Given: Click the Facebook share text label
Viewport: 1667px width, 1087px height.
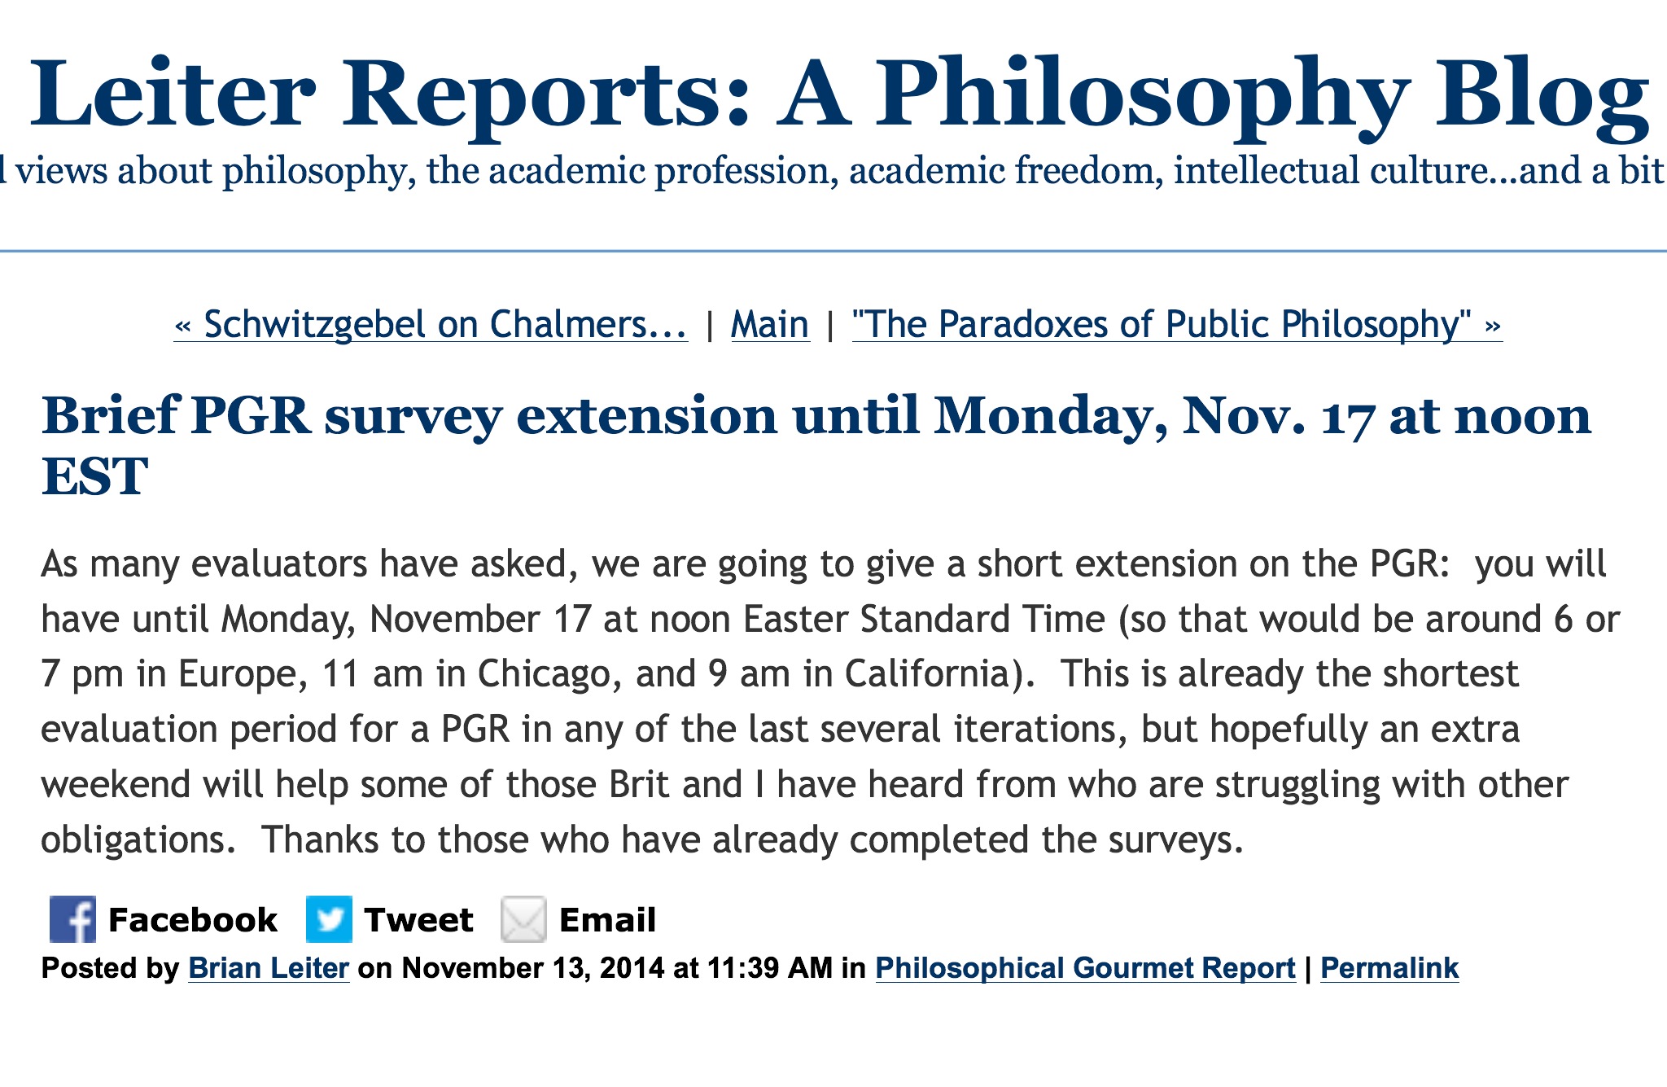Looking at the screenshot, I should [193, 920].
